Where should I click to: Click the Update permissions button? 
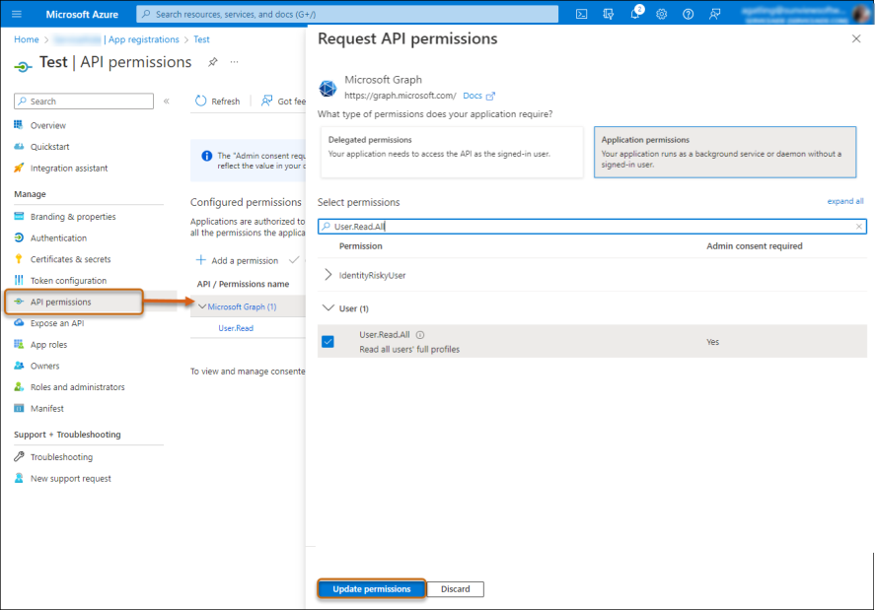[372, 588]
